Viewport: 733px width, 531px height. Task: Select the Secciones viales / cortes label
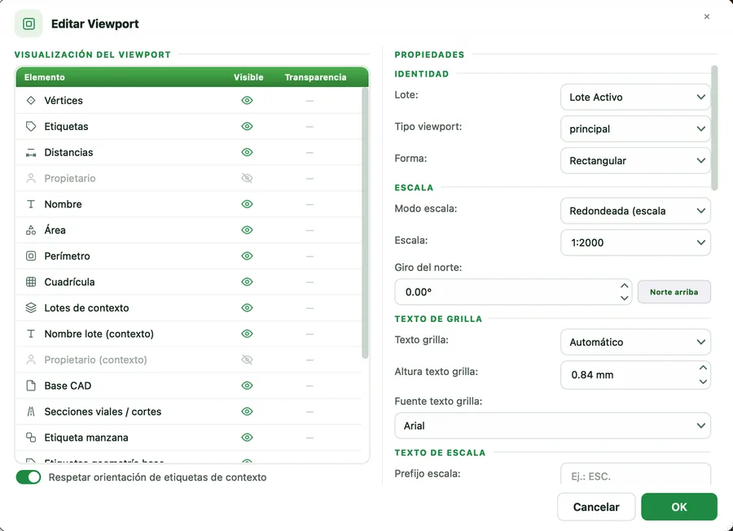click(x=103, y=411)
